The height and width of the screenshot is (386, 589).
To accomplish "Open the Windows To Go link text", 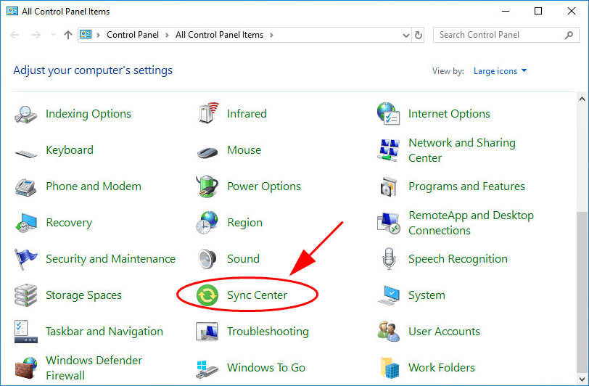I will coord(266,368).
